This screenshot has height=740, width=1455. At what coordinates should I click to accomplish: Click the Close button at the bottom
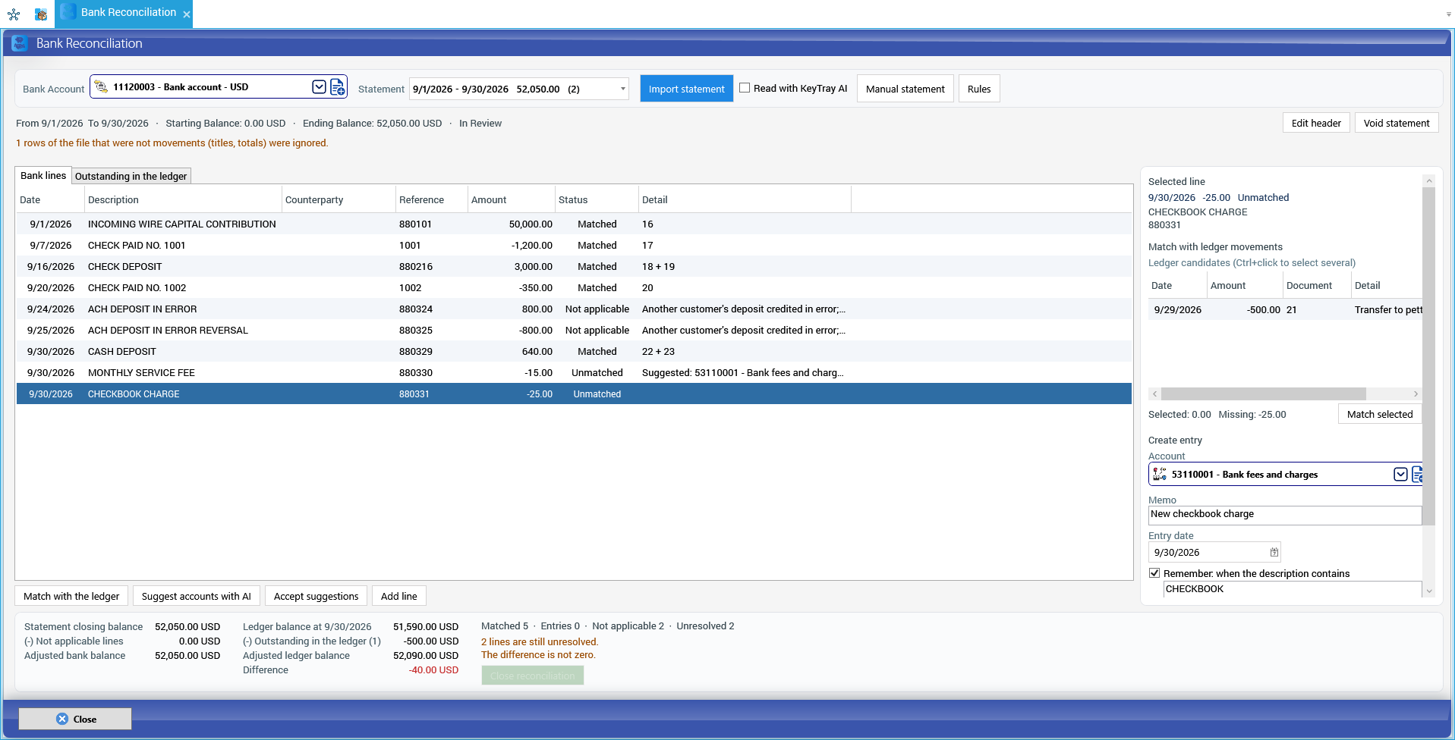(75, 719)
